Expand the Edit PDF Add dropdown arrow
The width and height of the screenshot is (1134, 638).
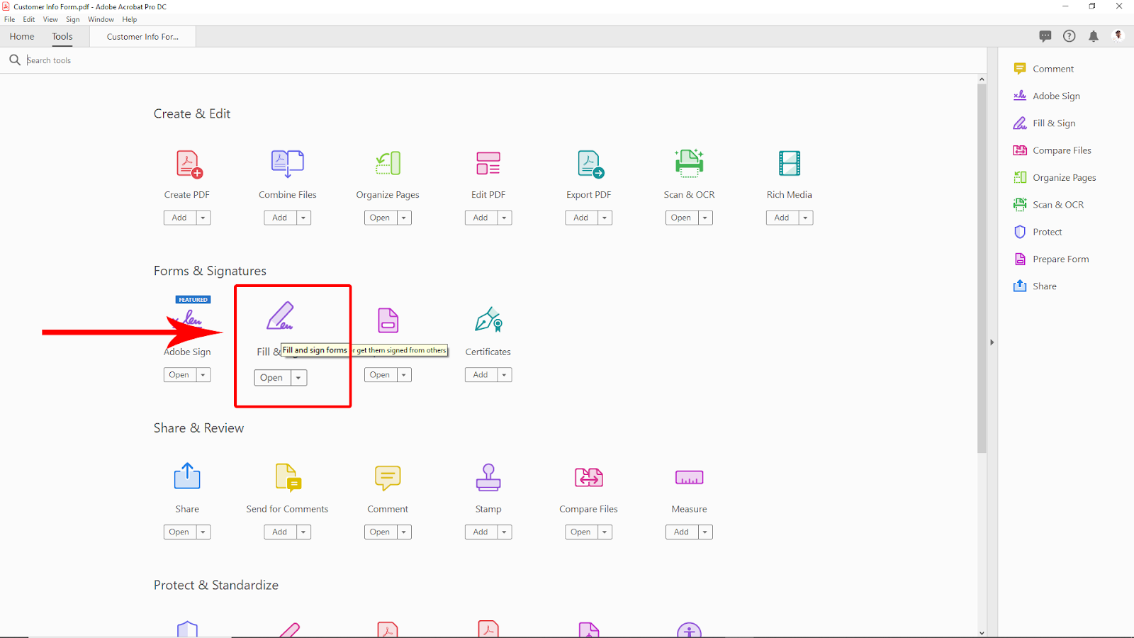(505, 218)
